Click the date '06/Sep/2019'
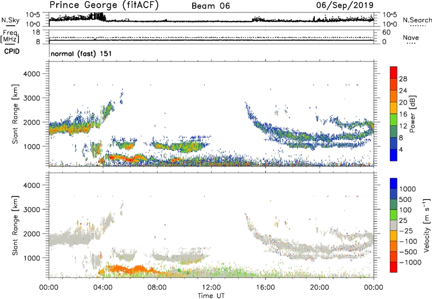Viewport: 432px width, 299px height. (345, 5)
